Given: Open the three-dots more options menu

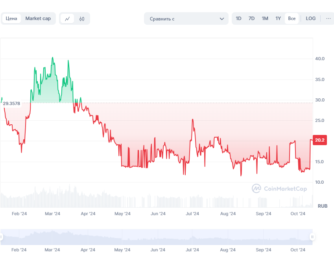Looking at the screenshot, I should [x=328, y=18].
